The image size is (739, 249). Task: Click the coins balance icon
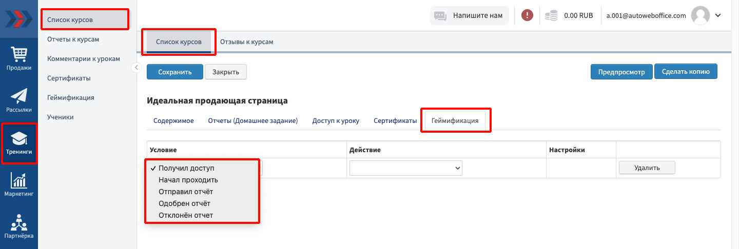(x=551, y=15)
